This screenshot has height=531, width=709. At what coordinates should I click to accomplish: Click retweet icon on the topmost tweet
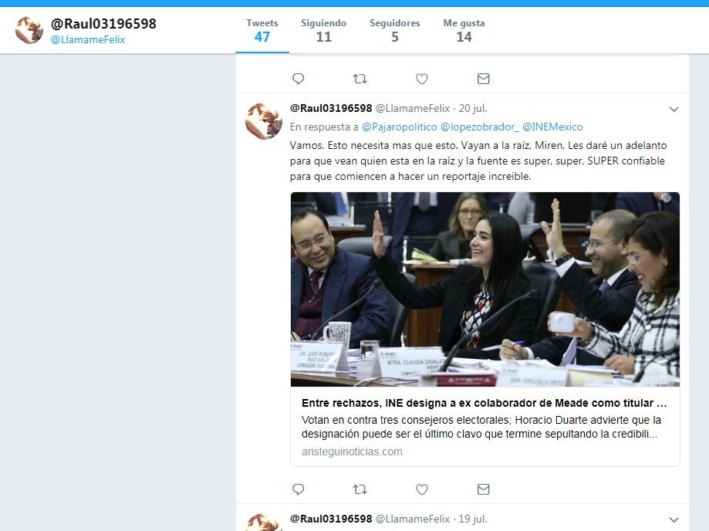point(360,79)
